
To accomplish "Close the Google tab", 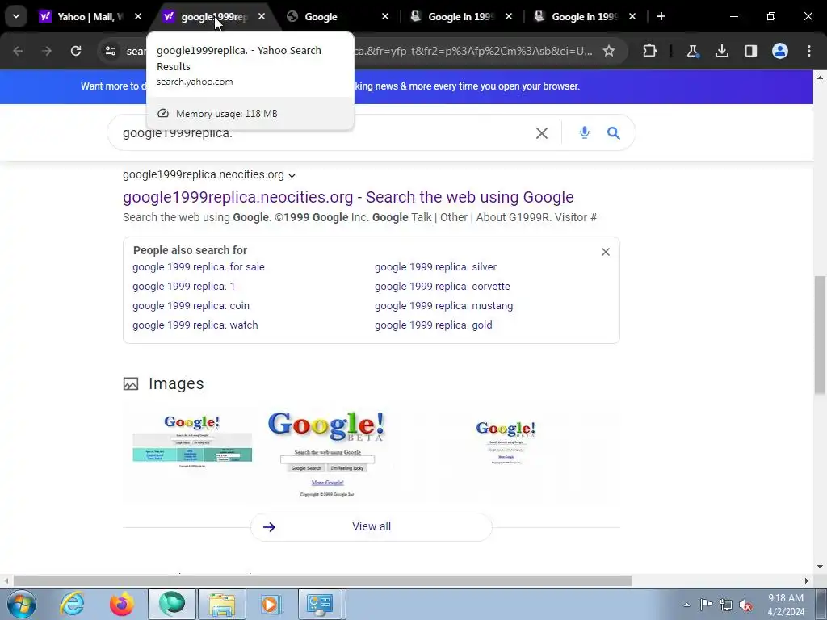I will click(385, 17).
